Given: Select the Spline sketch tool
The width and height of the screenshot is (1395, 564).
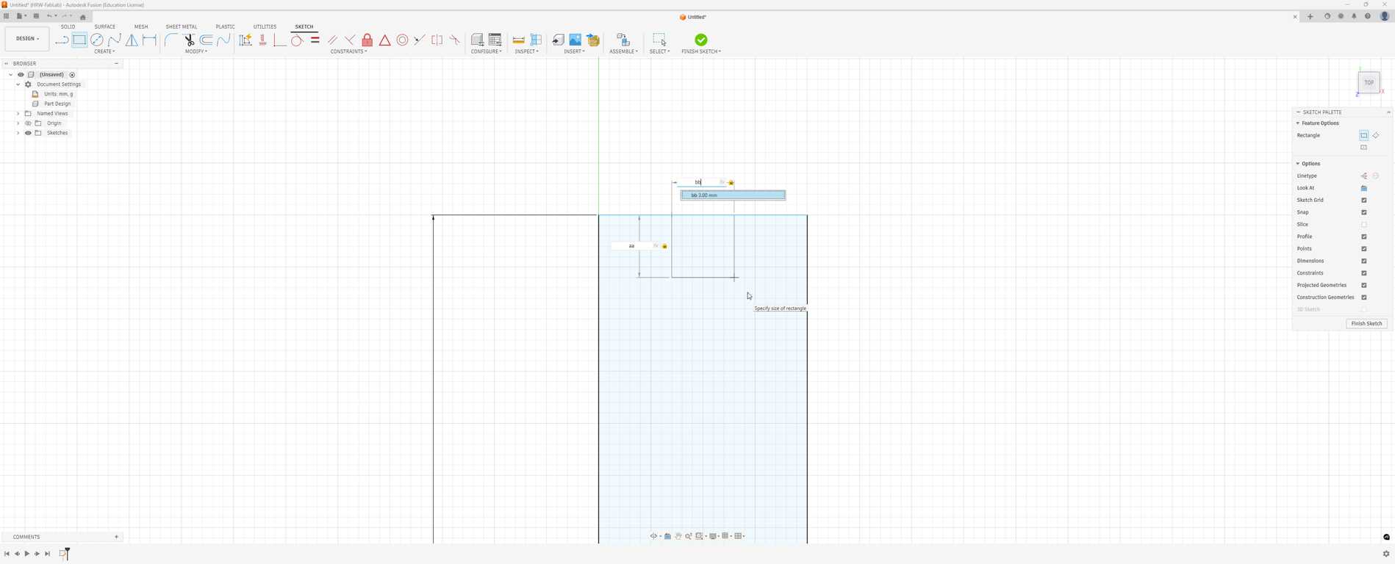Looking at the screenshot, I should click(115, 40).
